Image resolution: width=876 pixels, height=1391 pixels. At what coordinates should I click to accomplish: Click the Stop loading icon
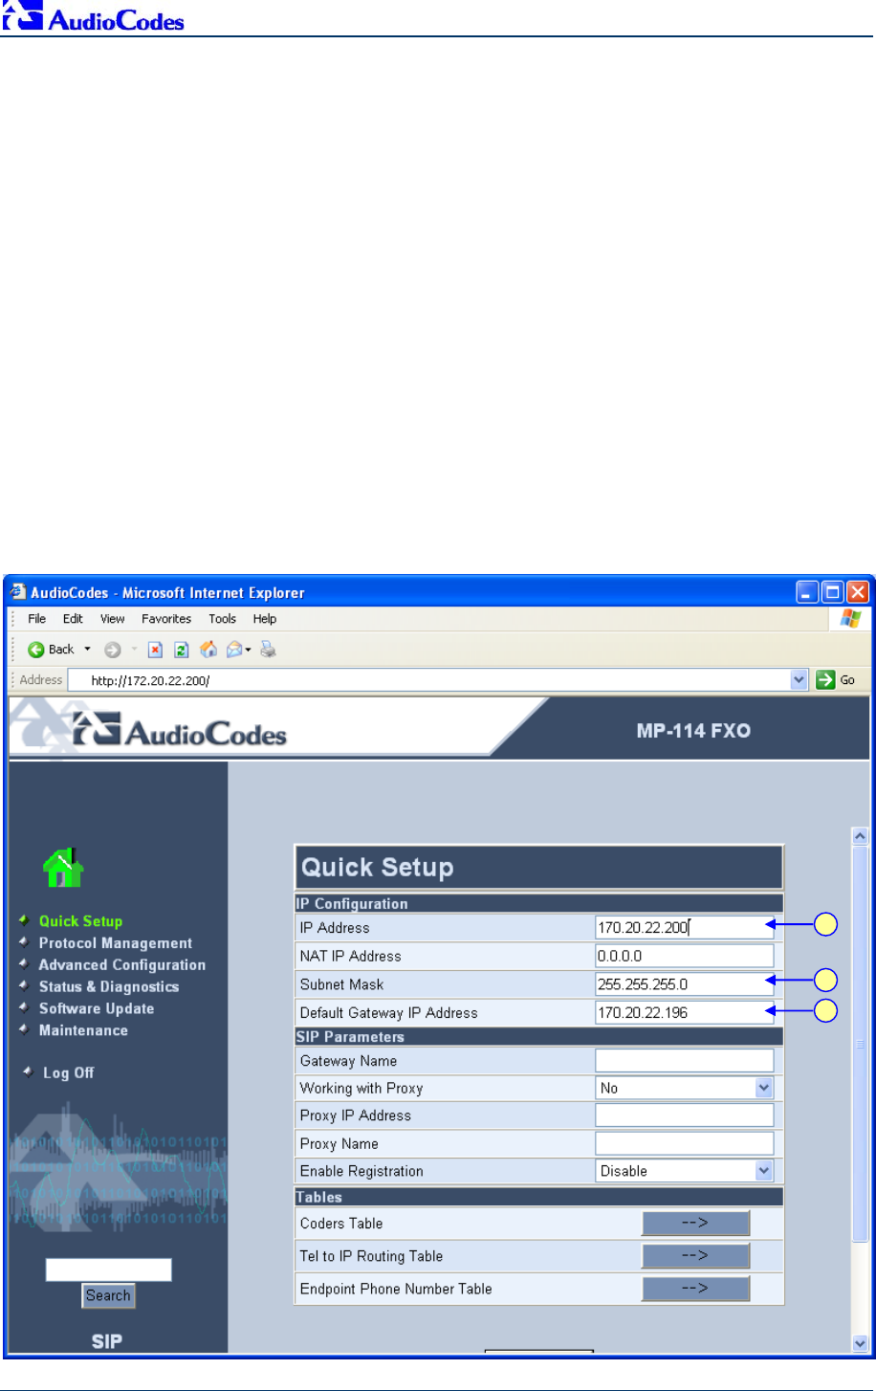point(155,650)
